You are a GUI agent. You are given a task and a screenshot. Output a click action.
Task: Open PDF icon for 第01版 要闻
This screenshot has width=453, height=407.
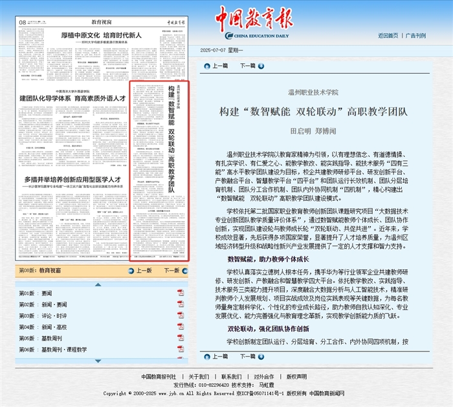pyautogui.click(x=181, y=293)
